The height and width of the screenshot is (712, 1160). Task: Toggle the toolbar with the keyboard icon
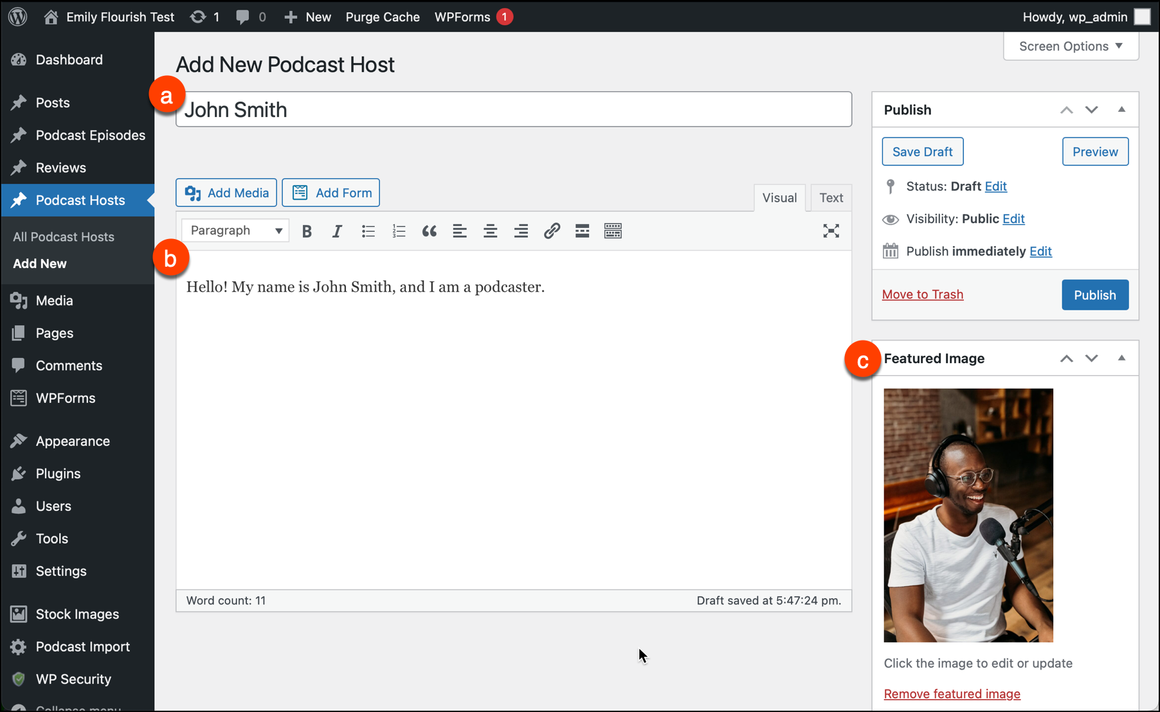(x=613, y=231)
